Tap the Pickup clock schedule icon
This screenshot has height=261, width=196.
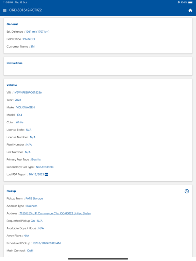(187, 191)
